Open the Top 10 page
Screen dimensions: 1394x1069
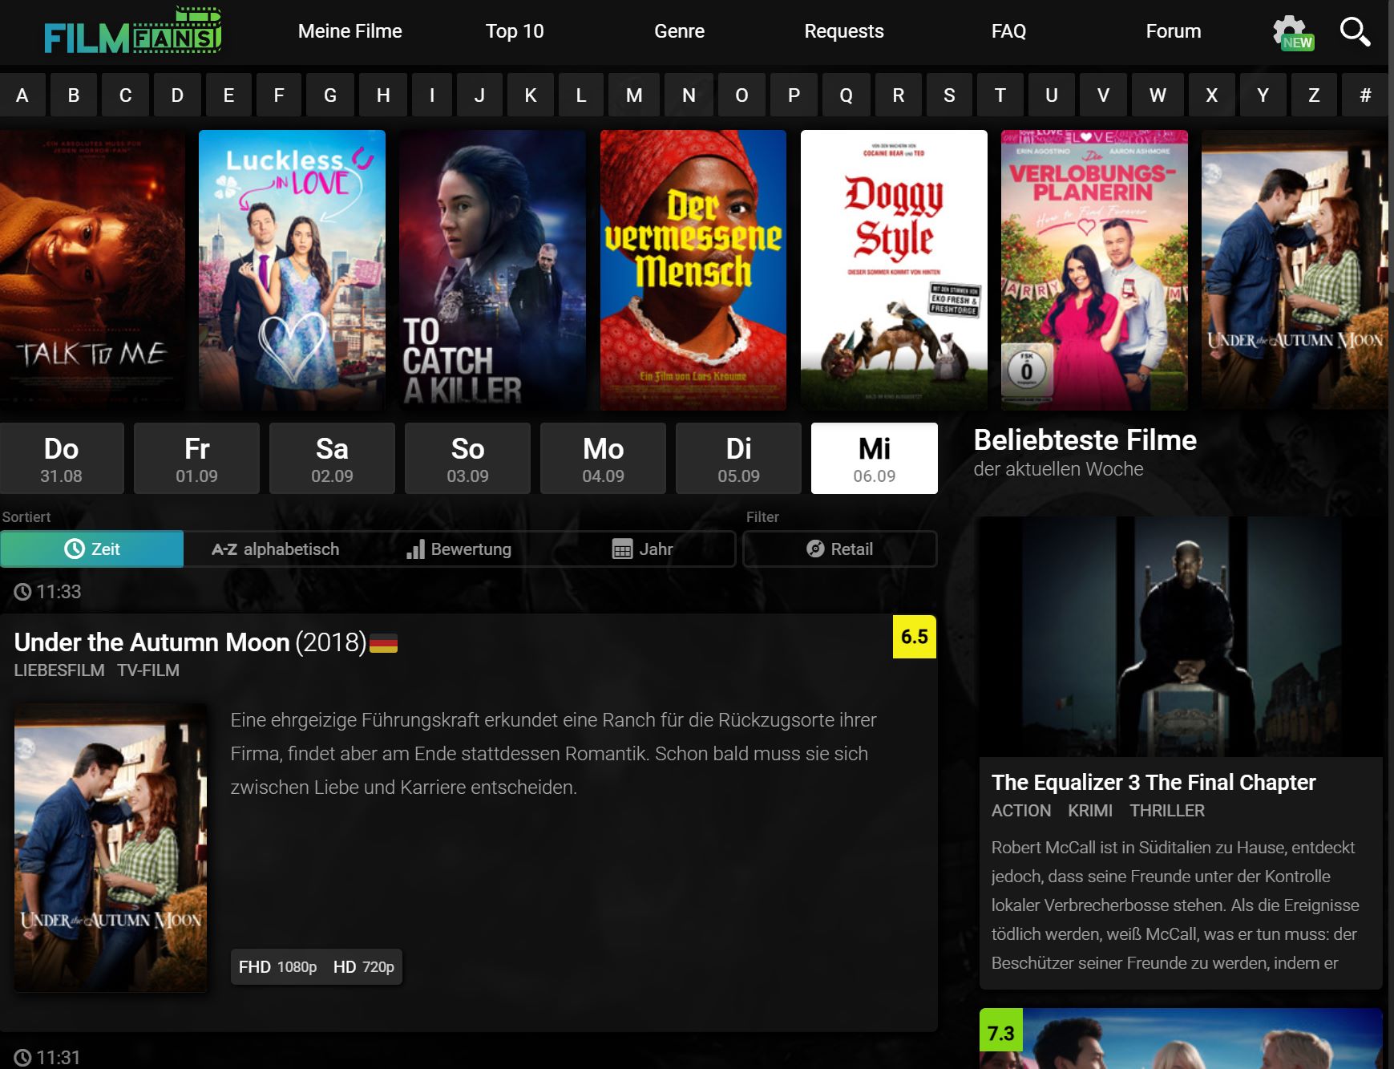pyautogui.click(x=514, y=31)
